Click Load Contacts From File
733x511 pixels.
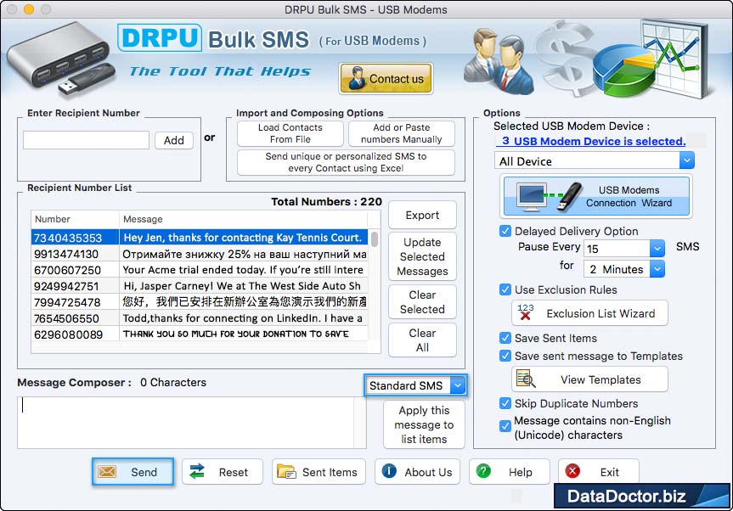pos(290,133)
